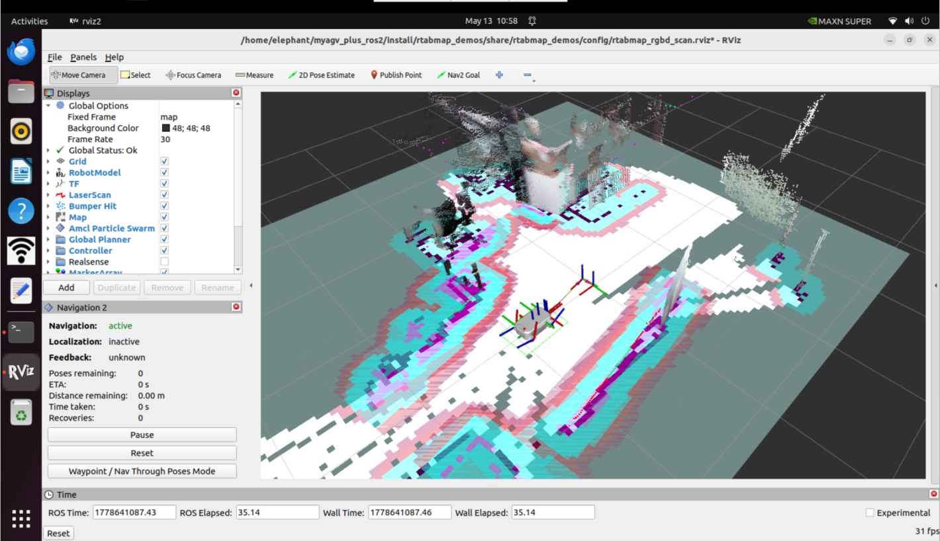Open the Terminal from the dock
940x541 pixels.
coord(21,331)
